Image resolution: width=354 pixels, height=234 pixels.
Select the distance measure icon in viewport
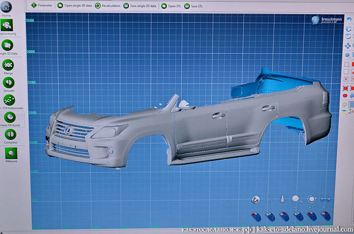(x=325, y=199)
